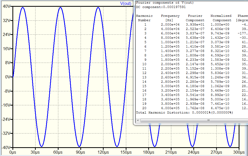This screenshot has height=156, width=248.
Task: Click the Fourier component 2.298e-08
Action: (195, 73)
